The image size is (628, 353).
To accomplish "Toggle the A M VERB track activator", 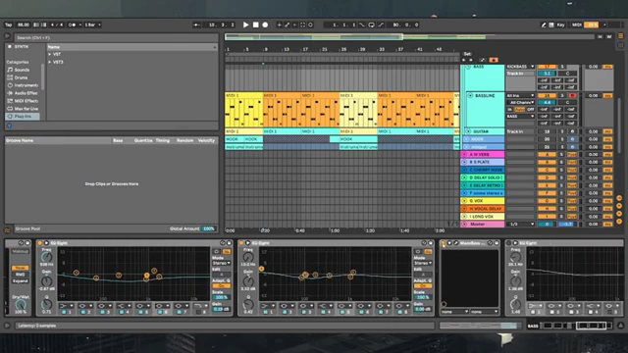I will (547, 155).
